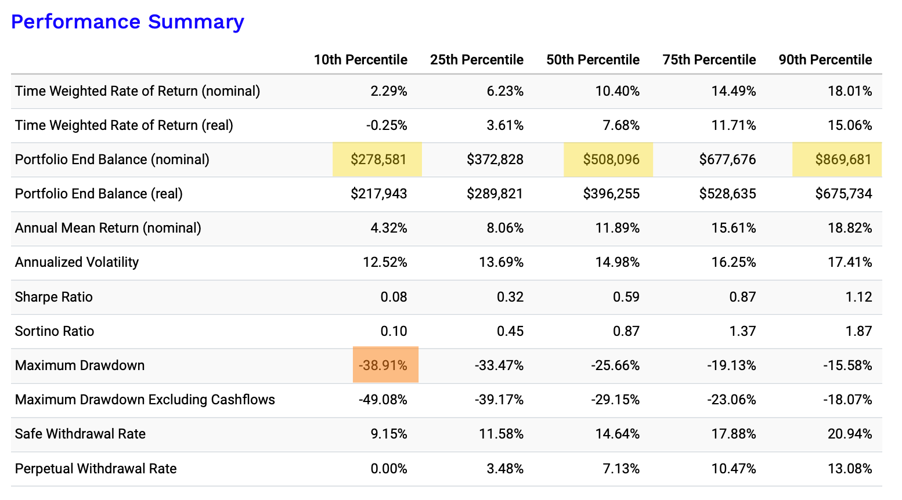Viewport: 902px width, 500px height.
Task: Select the 25th Percentile column header
Action: coord(477,60)
